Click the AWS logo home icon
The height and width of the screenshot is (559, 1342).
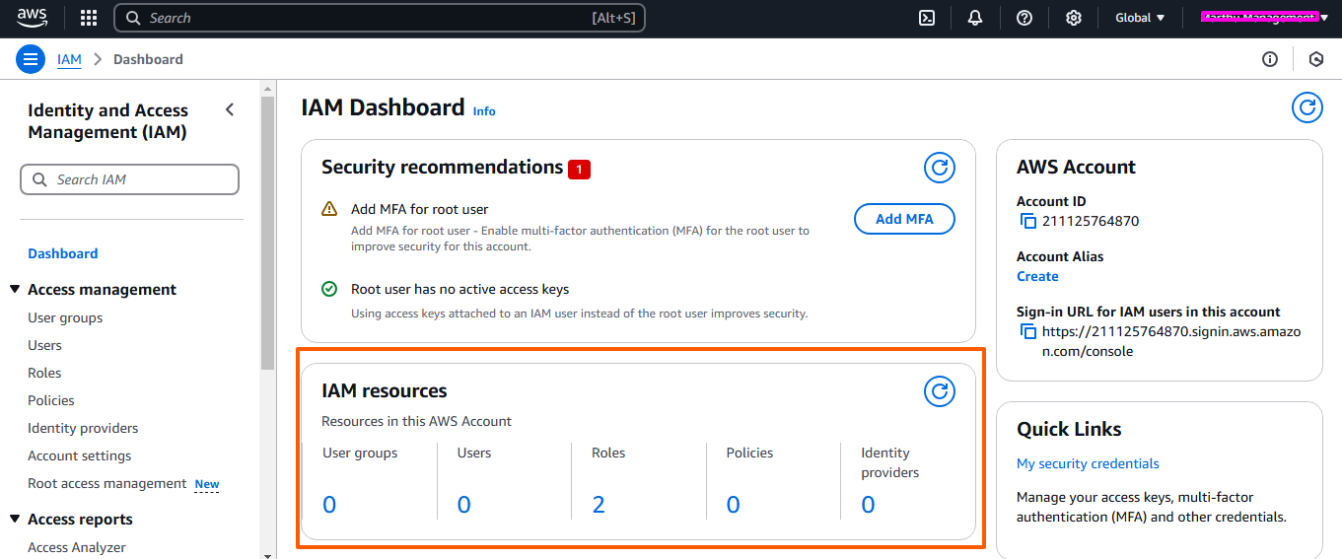pyautogui.click(x=32, y=18)
